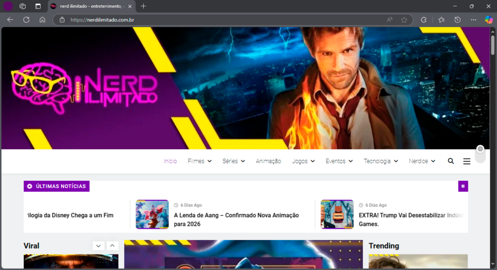Click 6 Dias Ago on Aang post

(191, 205)
